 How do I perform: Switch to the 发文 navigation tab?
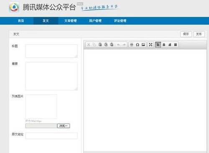pos(46,21)
